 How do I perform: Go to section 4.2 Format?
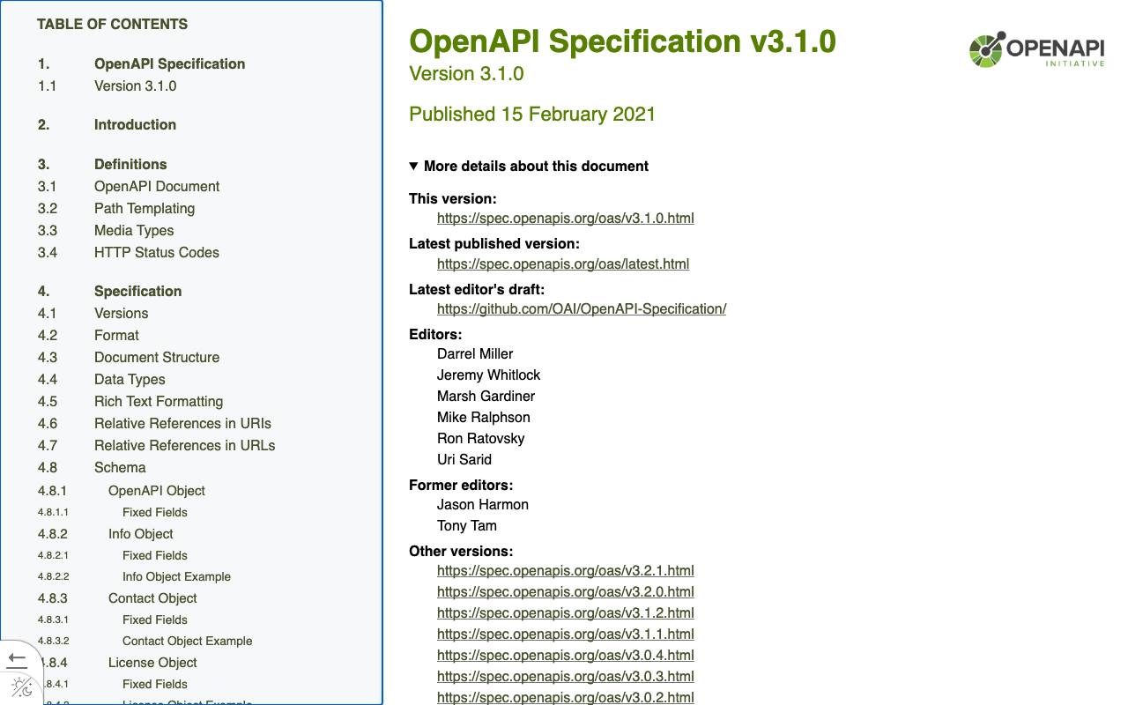click(88, 335)
